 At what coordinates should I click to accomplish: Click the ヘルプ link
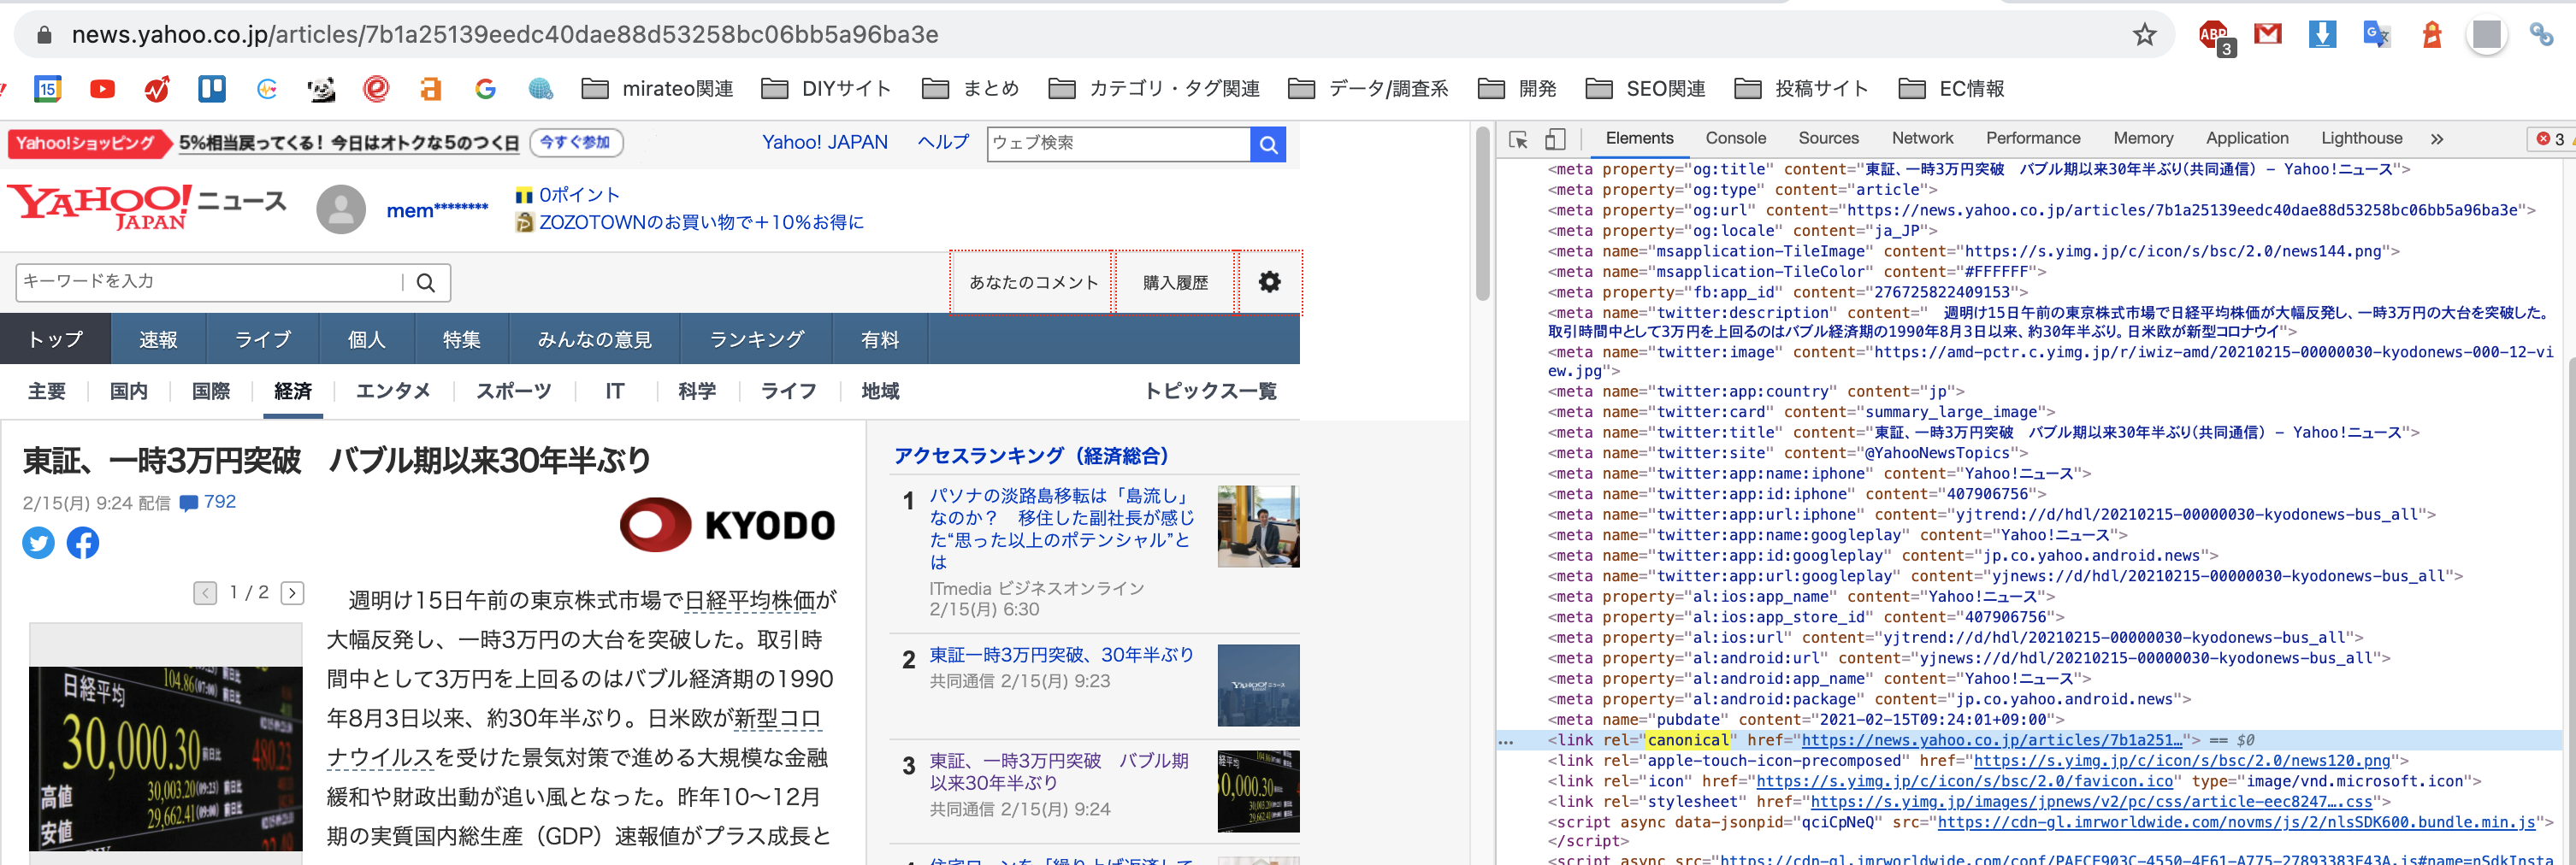[943, 143]
